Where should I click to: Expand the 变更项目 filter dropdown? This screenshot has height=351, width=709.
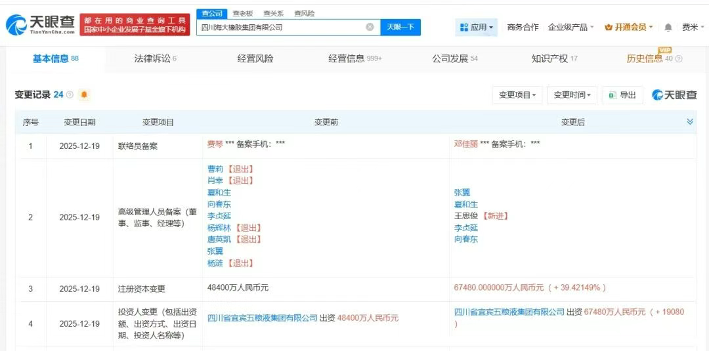(x=517, y=95)
